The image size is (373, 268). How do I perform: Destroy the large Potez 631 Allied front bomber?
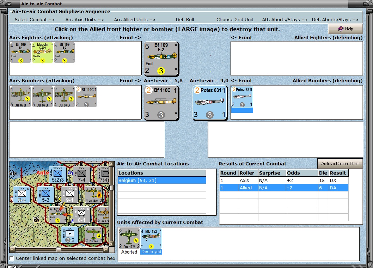[210, 103]
